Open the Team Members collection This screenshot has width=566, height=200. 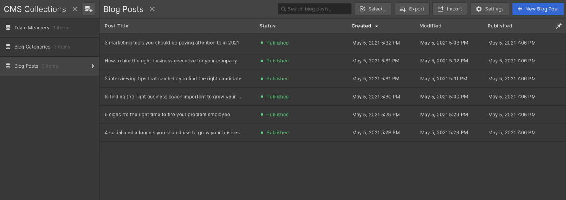pyautogui.click(x=31, y=28)
